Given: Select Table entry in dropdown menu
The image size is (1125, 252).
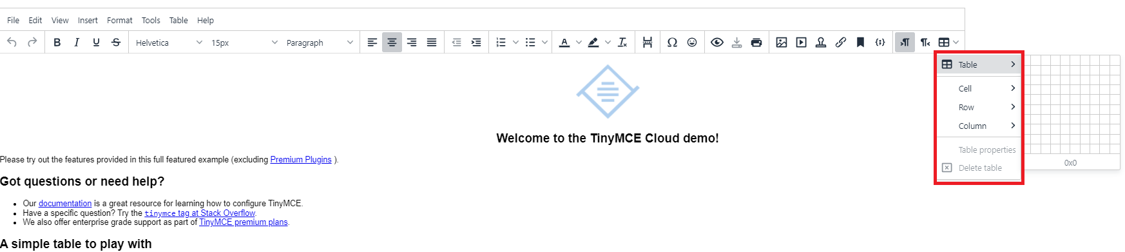Looking at the screenshot, I should 979,64.
